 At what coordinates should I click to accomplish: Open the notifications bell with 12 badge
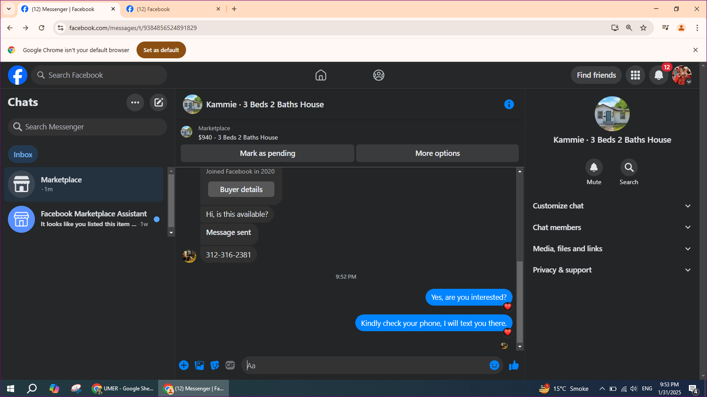[658, 75]
